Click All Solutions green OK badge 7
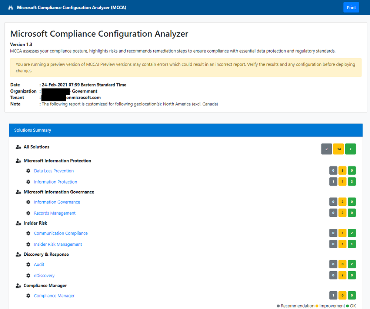The image size is (370, 309). click(350, 149)
